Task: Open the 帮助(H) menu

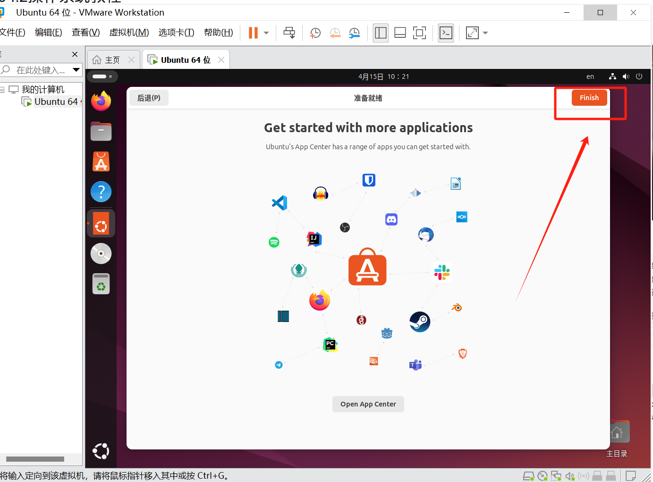Action: pos(219,32)
